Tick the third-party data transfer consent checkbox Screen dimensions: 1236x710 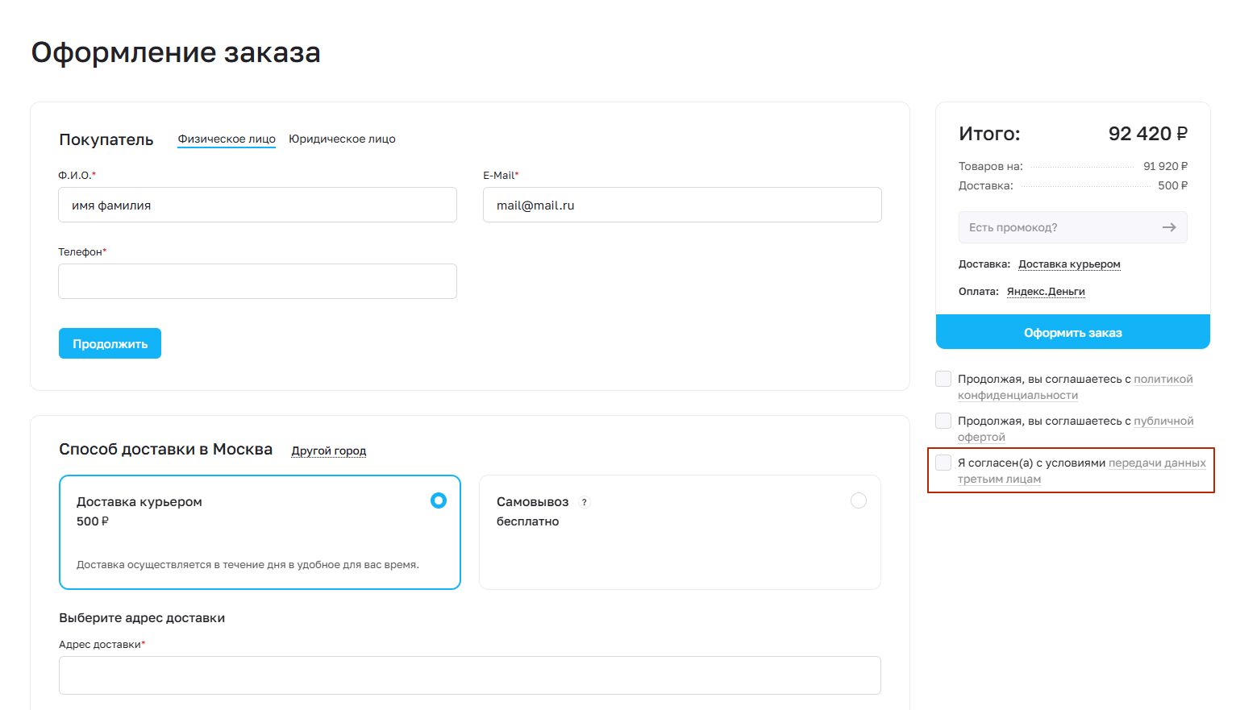[x=943, y=463]
